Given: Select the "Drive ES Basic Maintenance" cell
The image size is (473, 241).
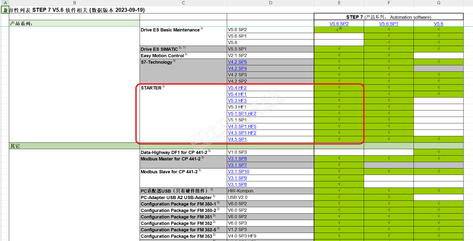Looking at the screenshot, I should tap(183, 36).
